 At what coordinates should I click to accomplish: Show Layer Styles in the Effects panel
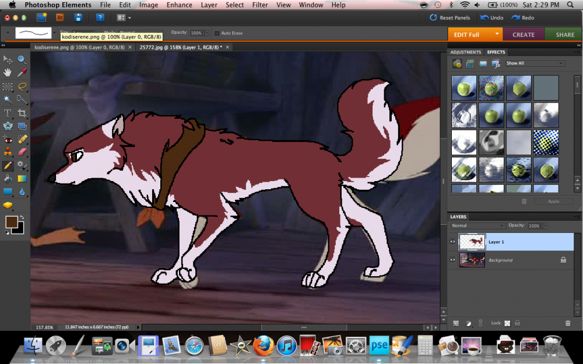click(x=469, y=64)
